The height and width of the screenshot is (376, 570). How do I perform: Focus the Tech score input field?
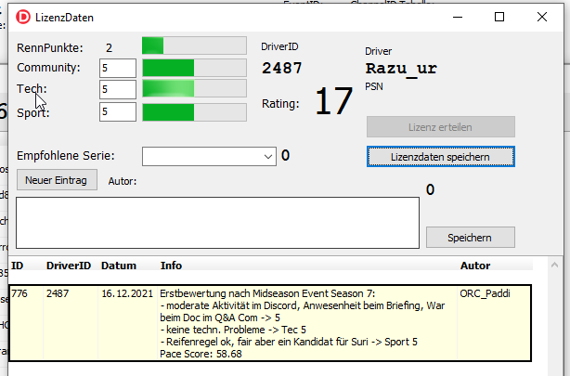(x=118, y=89)
